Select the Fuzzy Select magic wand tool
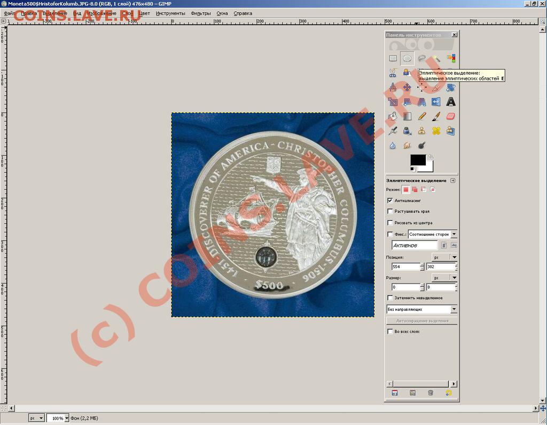 436,58
